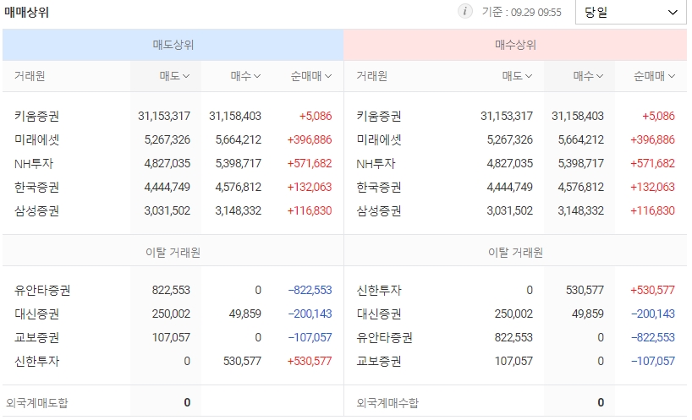Image resolution: width=692 pixels, height=420 pixels.
Task: Select 대신증권 in left 이탈 거래원 list
Action: click(x=36, y=314)
